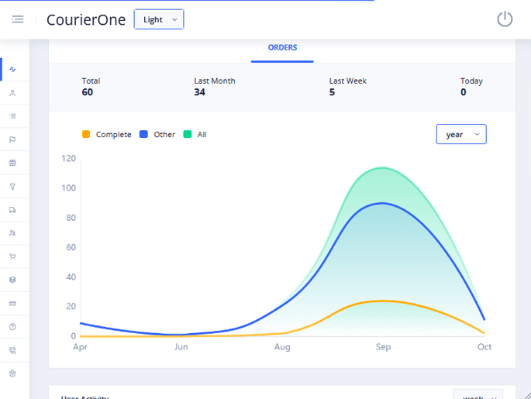Screen dimensions: 531x399
Task: Click the single user sidebar icon
Action: click(x=12, y=93)
